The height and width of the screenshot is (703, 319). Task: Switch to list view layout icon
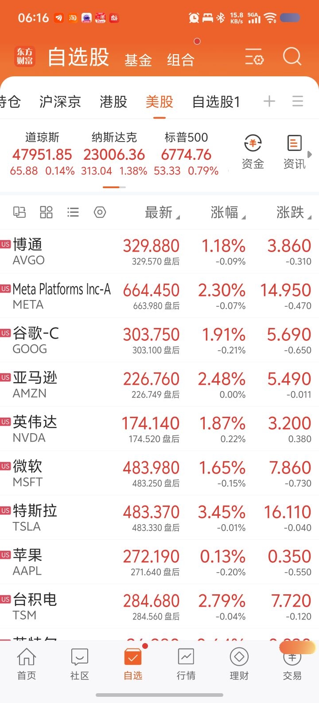73,212
